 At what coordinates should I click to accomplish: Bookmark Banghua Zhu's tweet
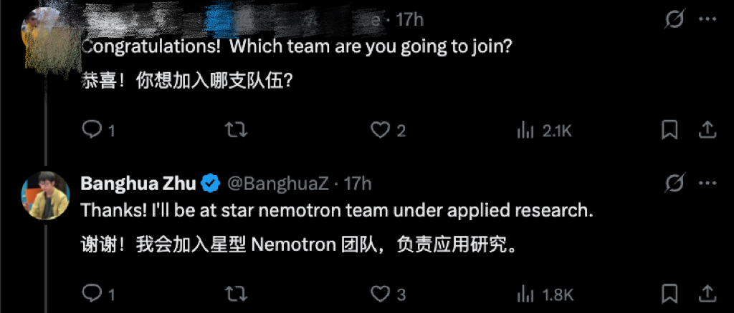pos(669,294)
